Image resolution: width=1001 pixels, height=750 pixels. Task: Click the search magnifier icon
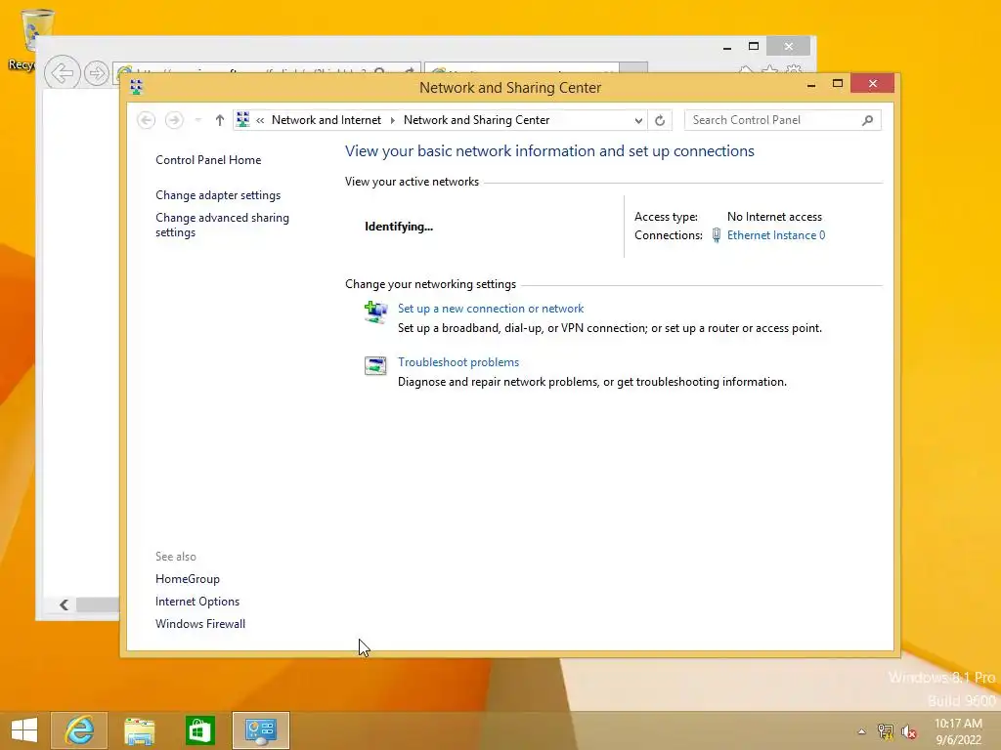click(x=867, y=120)
